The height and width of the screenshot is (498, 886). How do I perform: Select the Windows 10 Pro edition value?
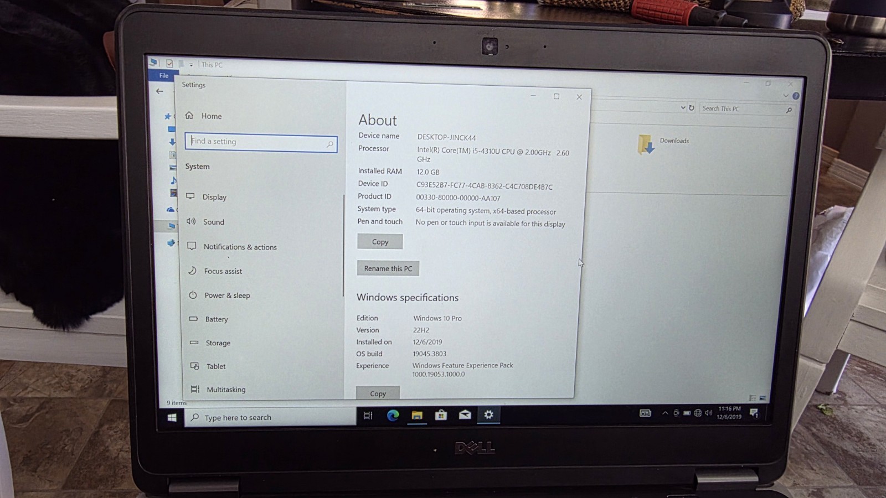(437, 318)
